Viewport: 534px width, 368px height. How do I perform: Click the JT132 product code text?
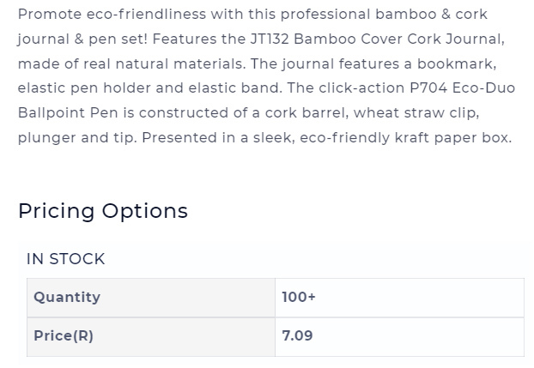coord(270,39)
